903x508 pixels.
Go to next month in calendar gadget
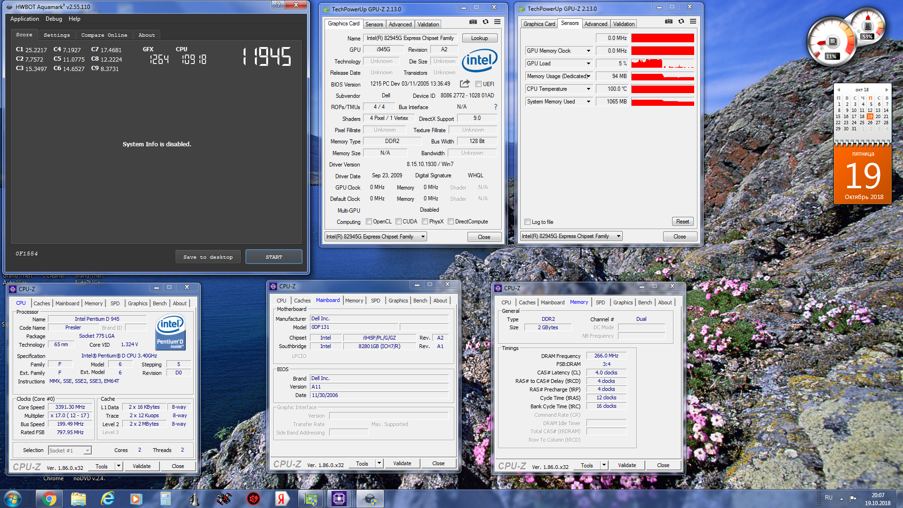click(887, 90)
